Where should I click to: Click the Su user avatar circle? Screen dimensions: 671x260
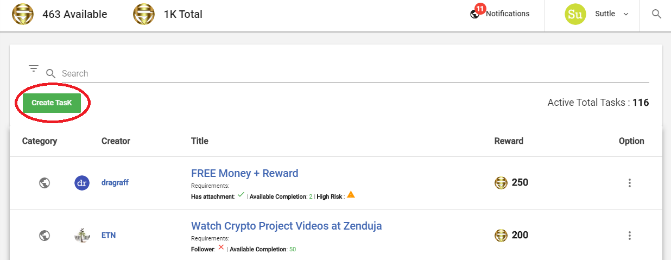(575, 14)
